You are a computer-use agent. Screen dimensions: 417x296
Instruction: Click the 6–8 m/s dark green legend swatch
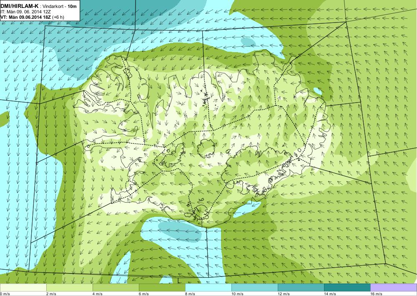(x=162, y=288)
